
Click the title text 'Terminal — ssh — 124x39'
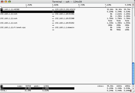click(67, 2)
